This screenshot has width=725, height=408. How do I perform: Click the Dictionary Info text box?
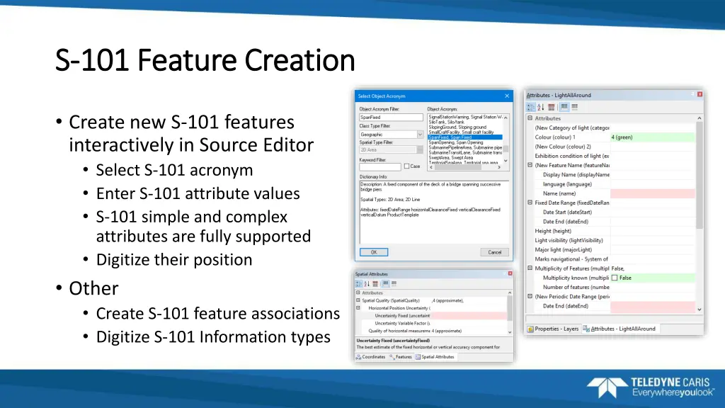click(x=434, y=212)
